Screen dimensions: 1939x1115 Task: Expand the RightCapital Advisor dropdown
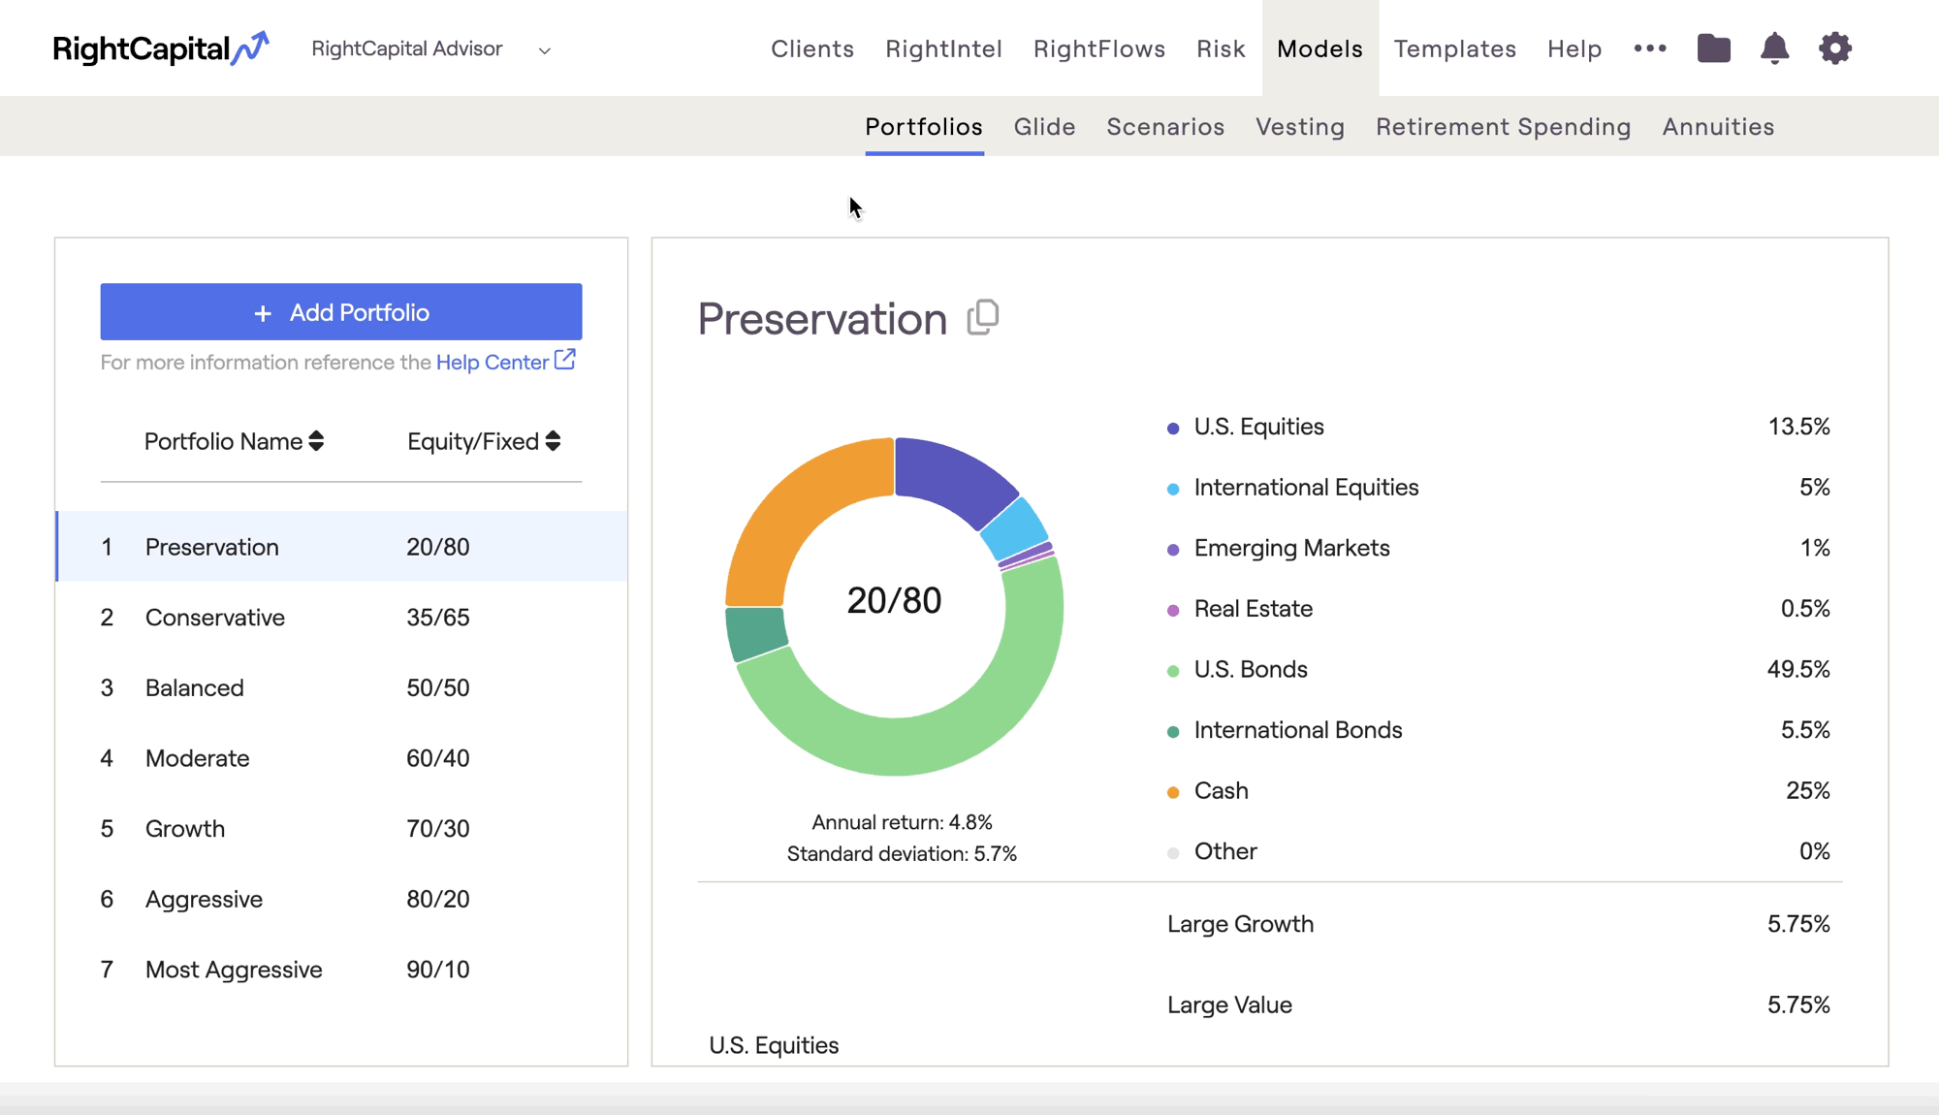click(x=545, y=50)
